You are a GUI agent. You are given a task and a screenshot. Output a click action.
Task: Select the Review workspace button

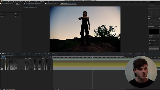(121, 2)
